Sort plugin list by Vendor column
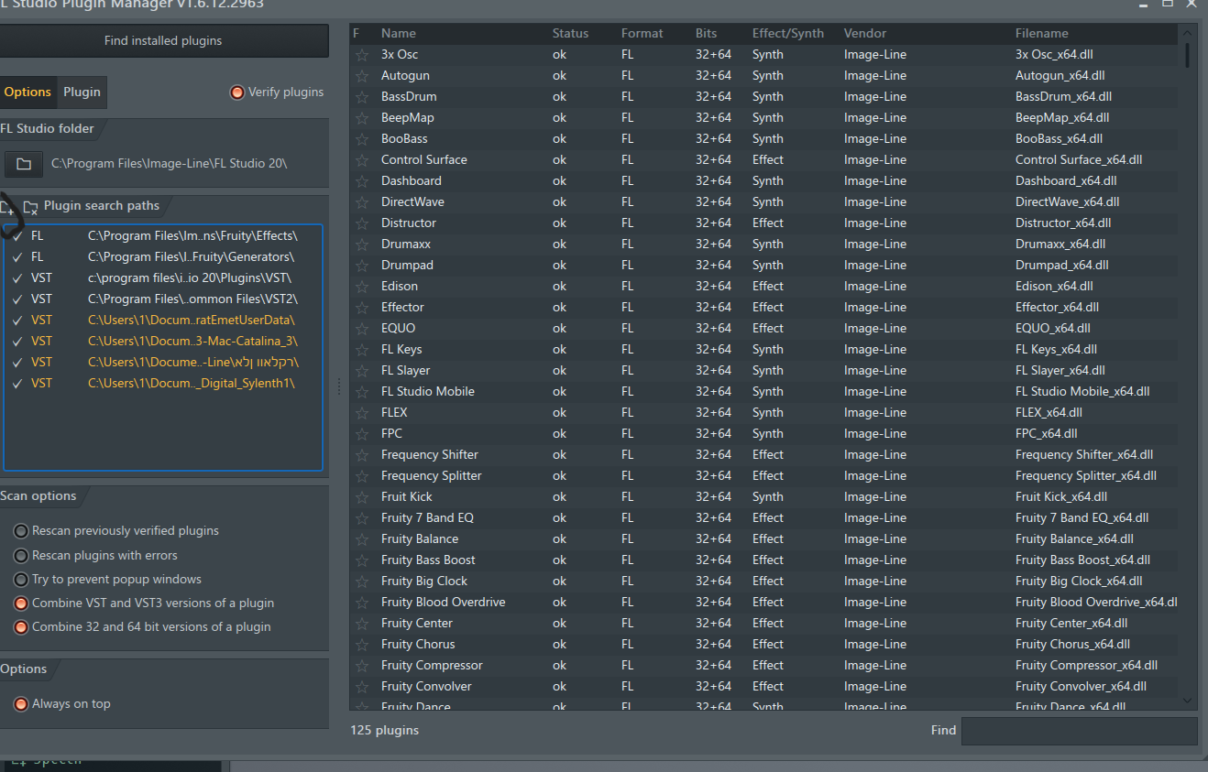The height and width of the screenshot is (772, 1208). pyautogui.click(x=865, y=34)
